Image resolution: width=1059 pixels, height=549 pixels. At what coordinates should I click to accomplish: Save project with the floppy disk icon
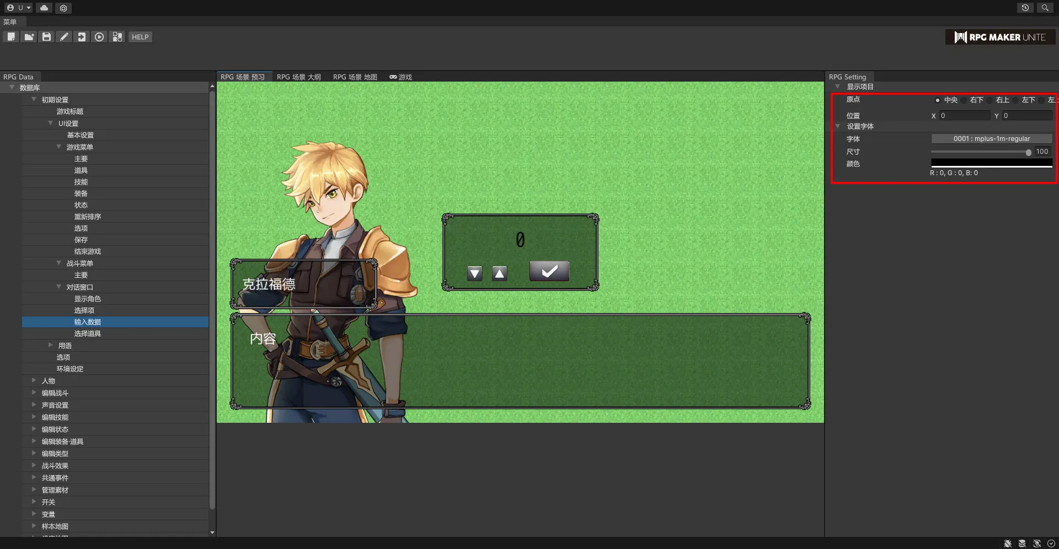pos(46,37)
